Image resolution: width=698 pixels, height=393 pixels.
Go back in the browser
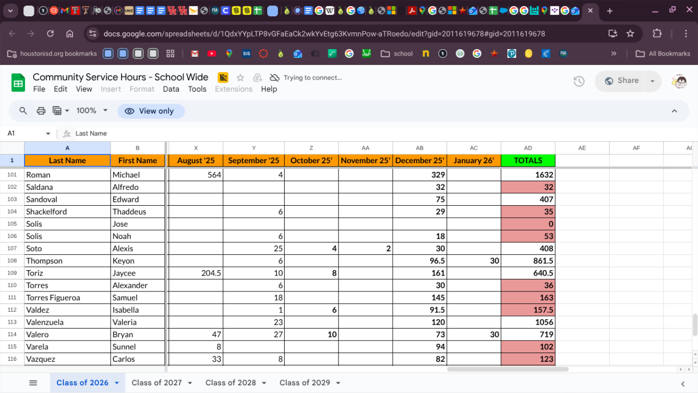[x=12, y=34]
